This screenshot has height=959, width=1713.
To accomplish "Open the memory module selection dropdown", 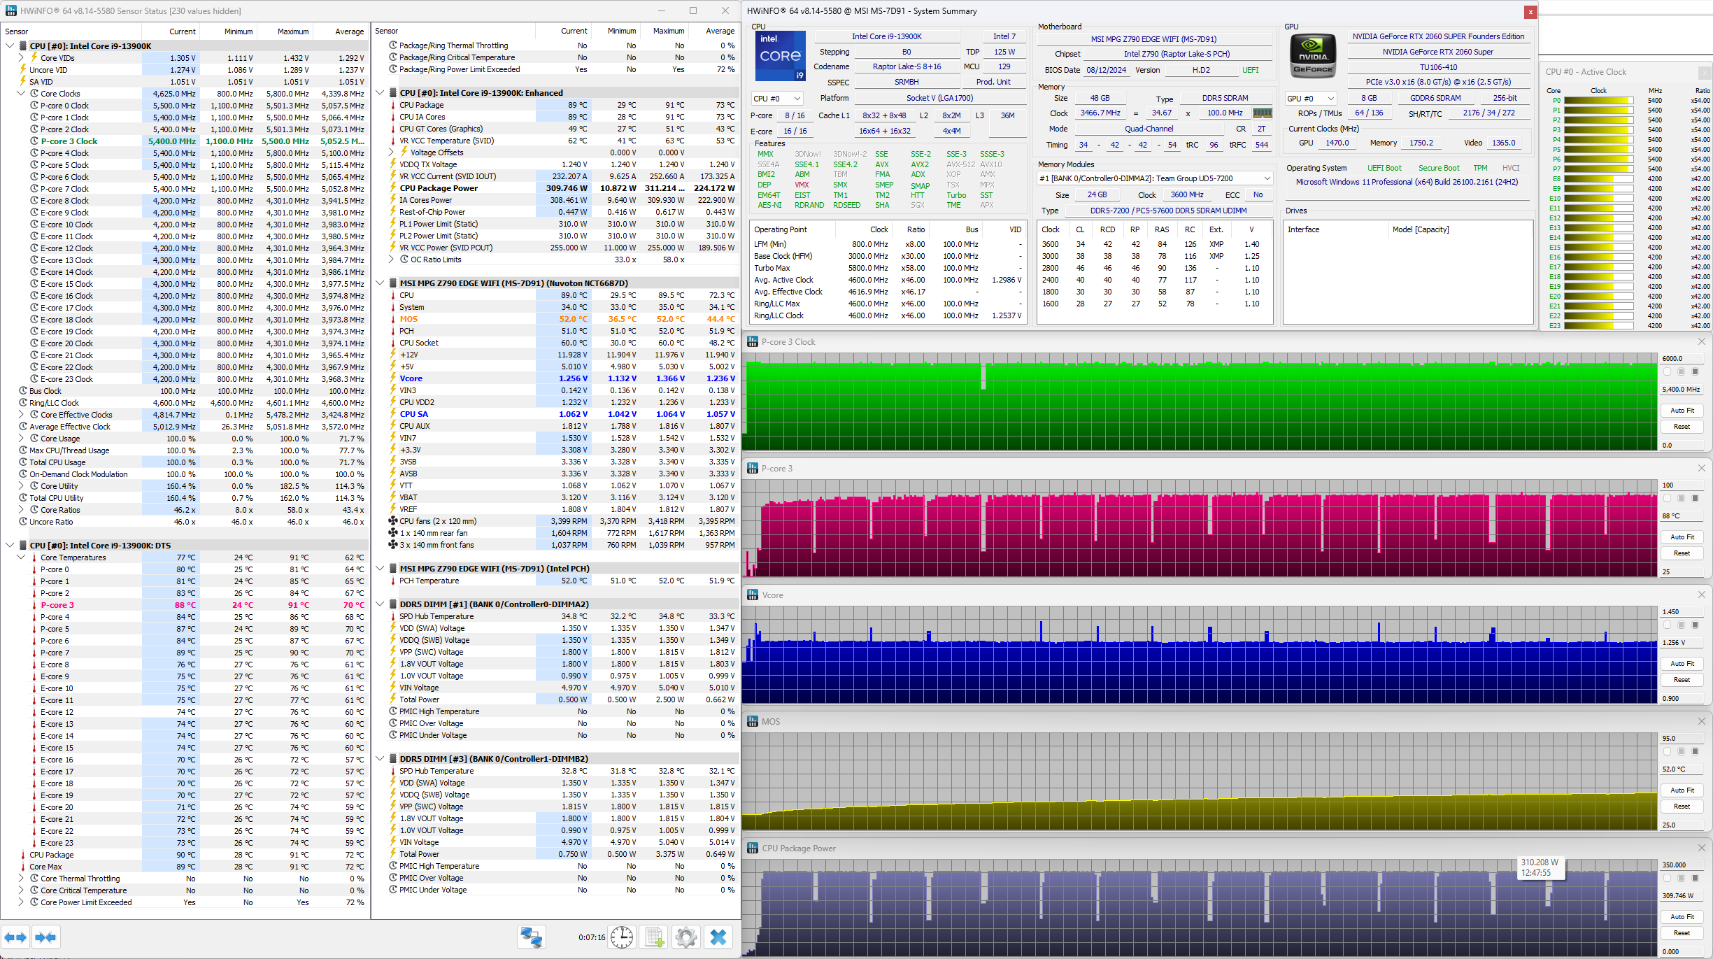I will pyautogui.click(x=1154, y=178).
